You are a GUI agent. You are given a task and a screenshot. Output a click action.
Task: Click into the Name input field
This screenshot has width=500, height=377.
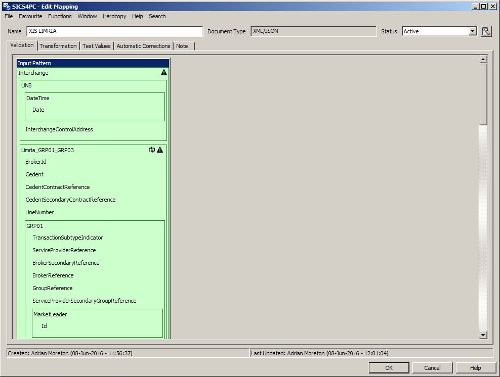click(114, 31)
